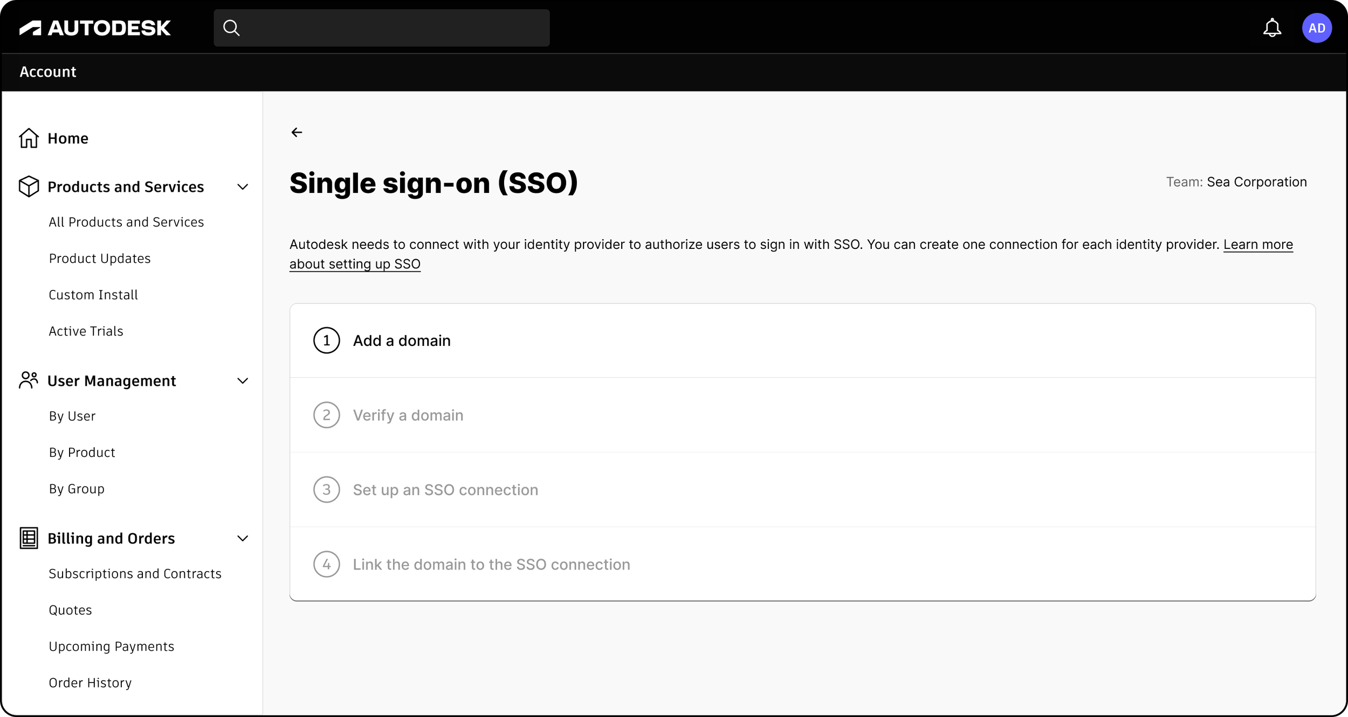Collapse the User Management chevron
The width and height of the screenshot is (1348, 717).
[243, 381]
